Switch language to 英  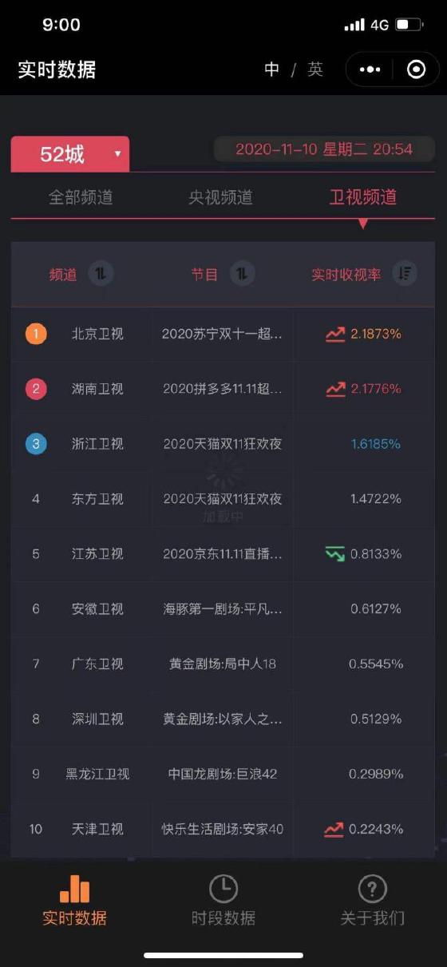[315, 69]
